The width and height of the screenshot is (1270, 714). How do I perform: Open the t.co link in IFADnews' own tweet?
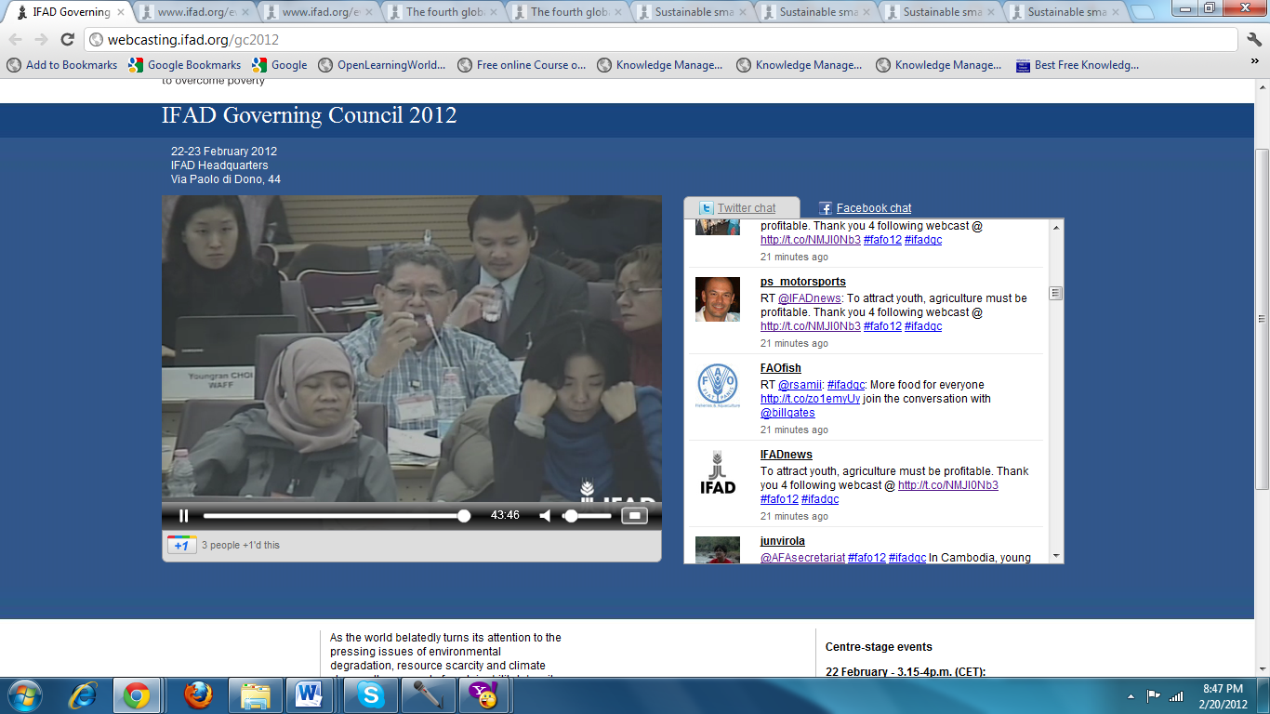[948, 485]
